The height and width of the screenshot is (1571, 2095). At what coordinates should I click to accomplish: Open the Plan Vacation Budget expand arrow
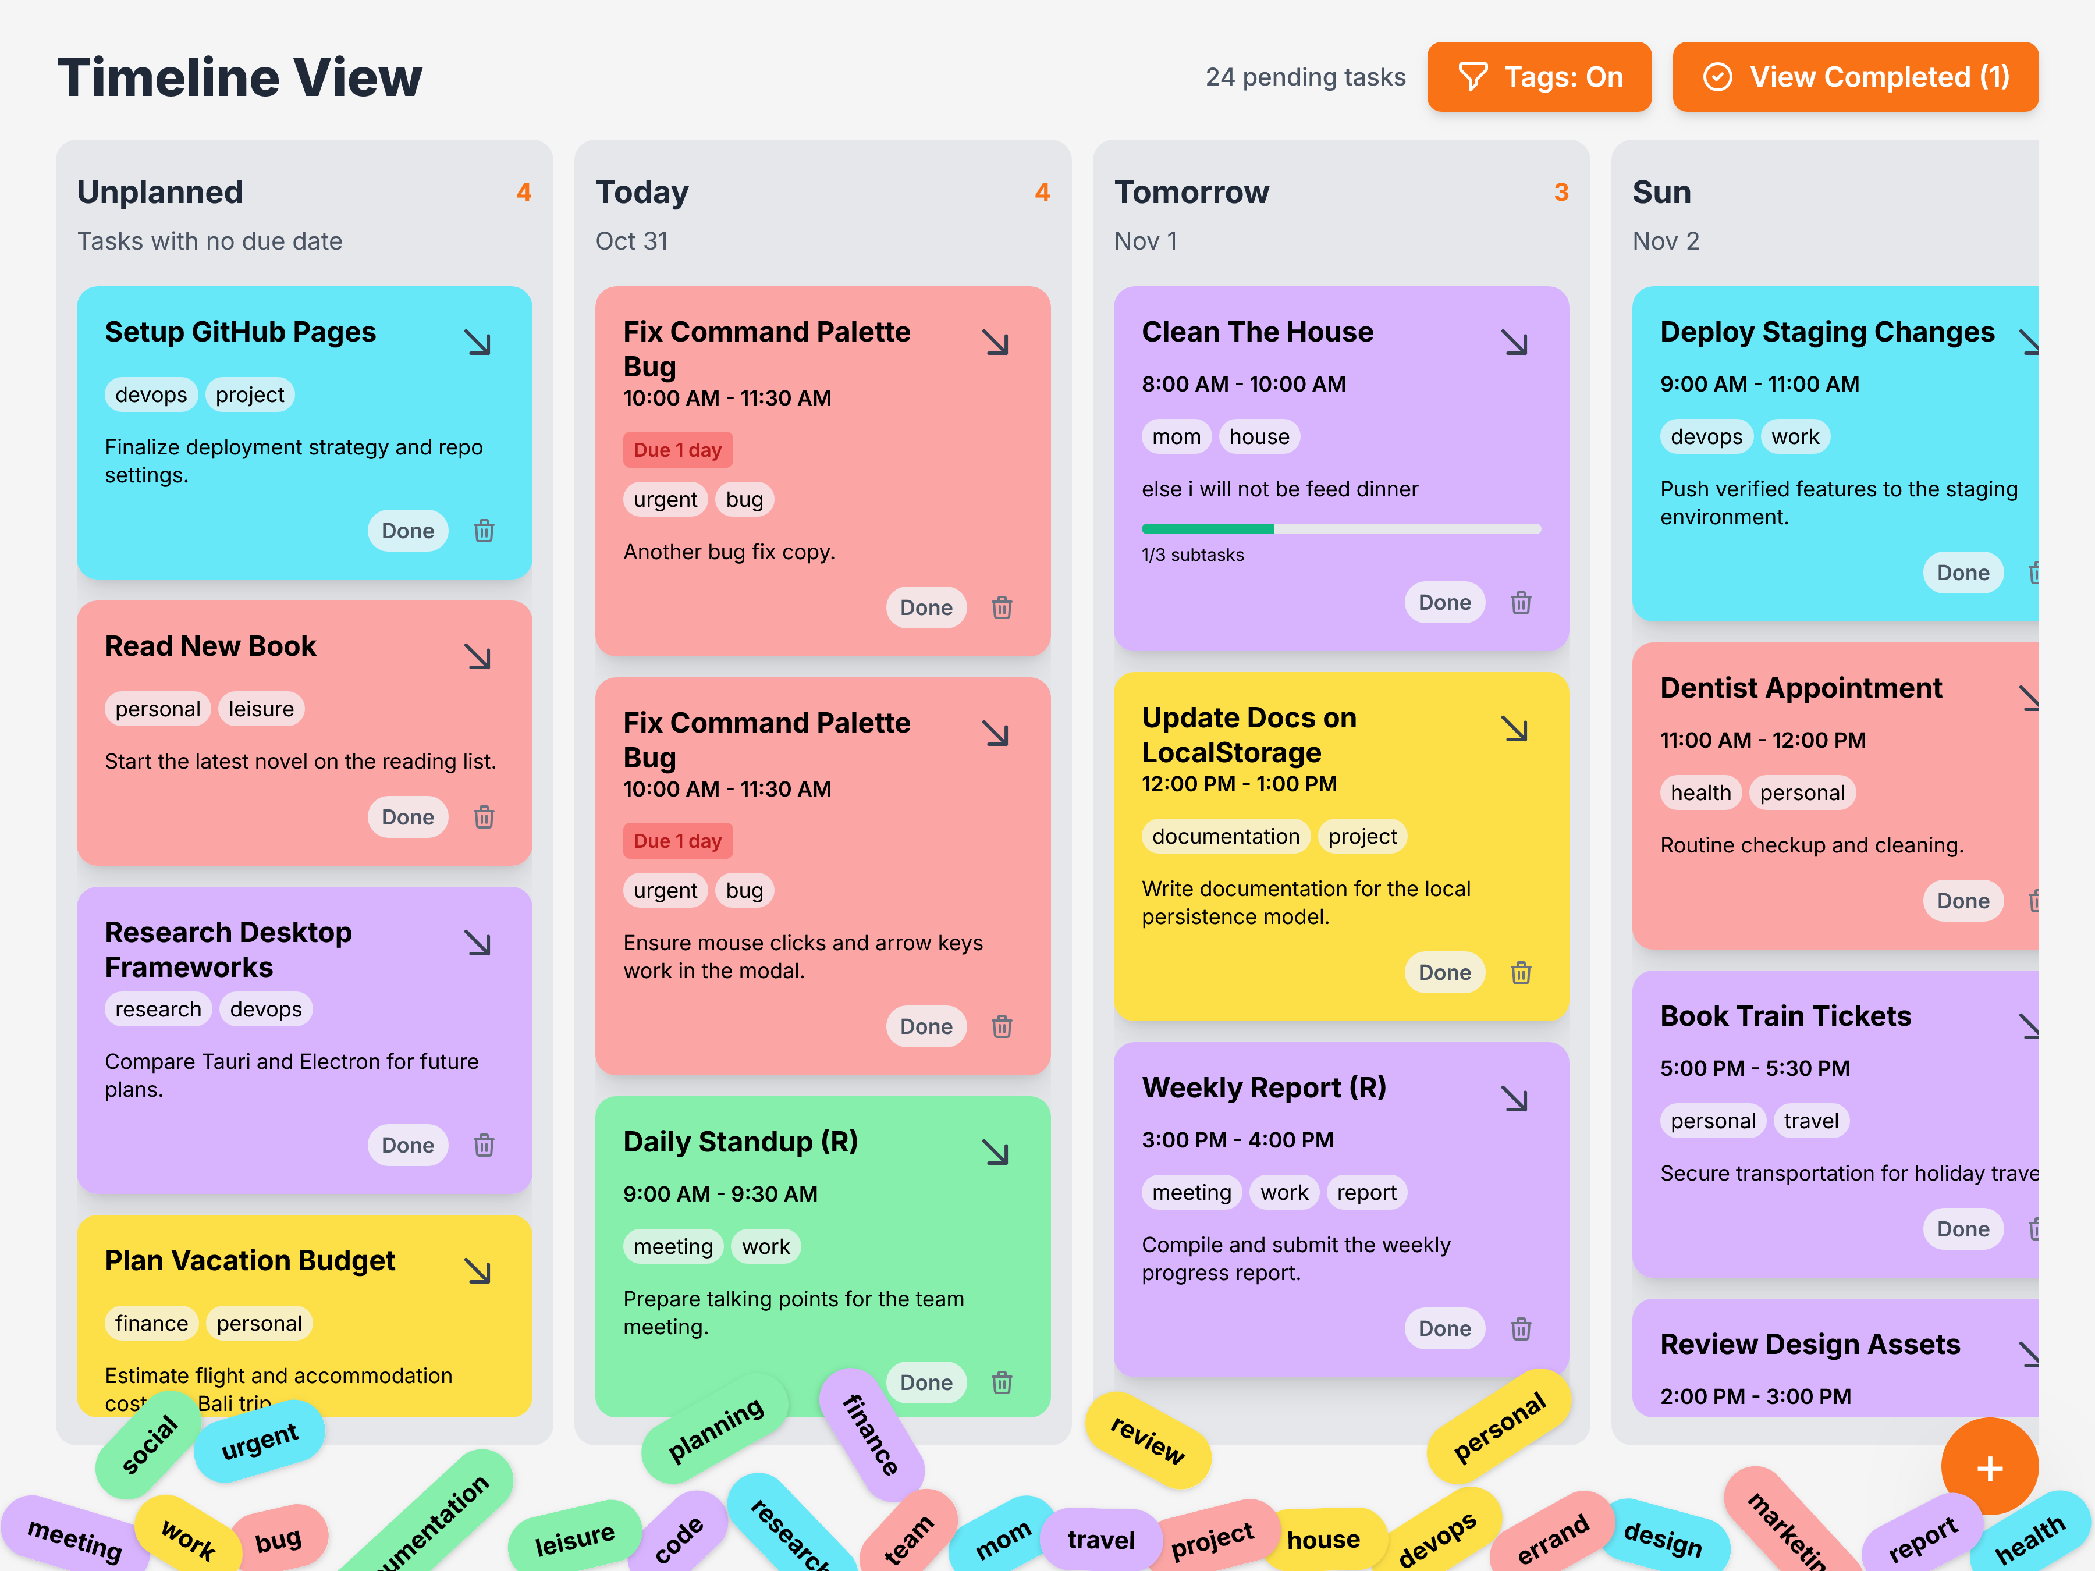coord(478,1271)
